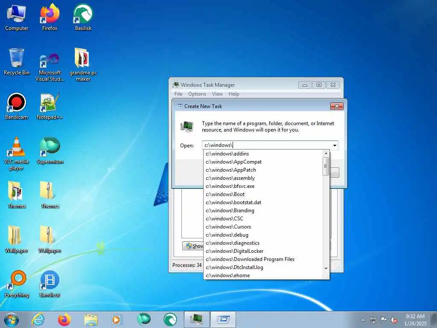Select c:\windows\bfsvc.exe suggestion

coord(263,186)
